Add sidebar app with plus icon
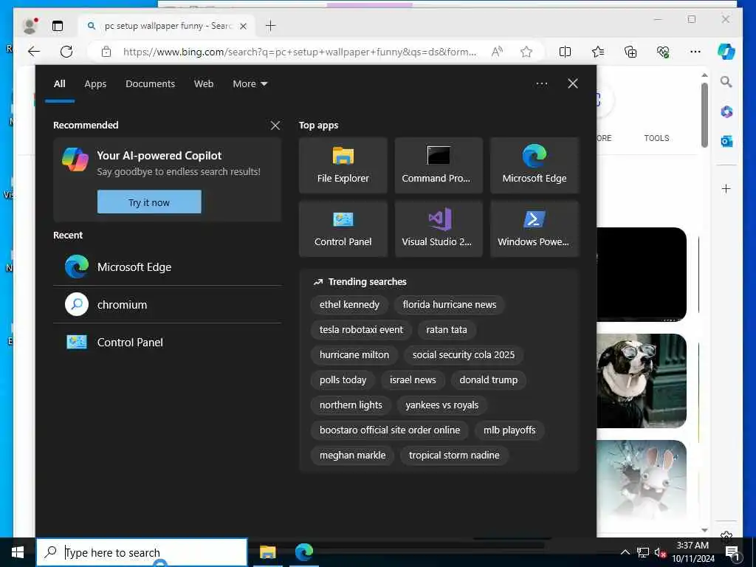This screenshot has width=756, height=567. (726, 188)
